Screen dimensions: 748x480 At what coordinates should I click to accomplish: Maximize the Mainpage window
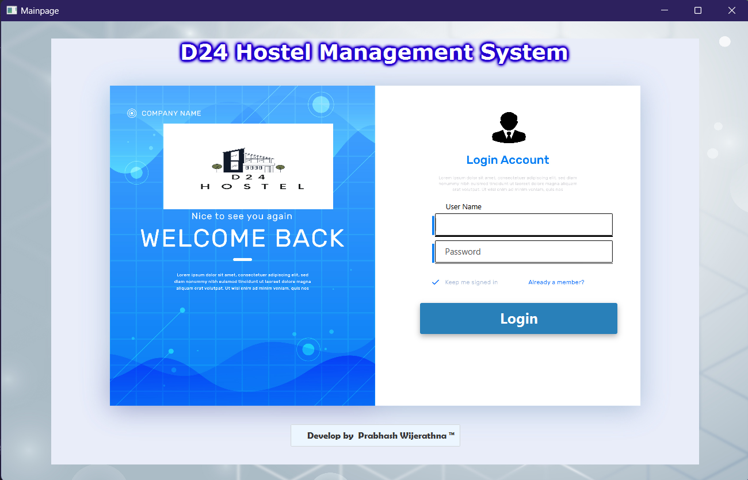point(698,10)
